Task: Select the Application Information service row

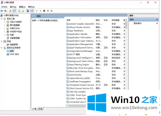Action: [x=95, y=37]
